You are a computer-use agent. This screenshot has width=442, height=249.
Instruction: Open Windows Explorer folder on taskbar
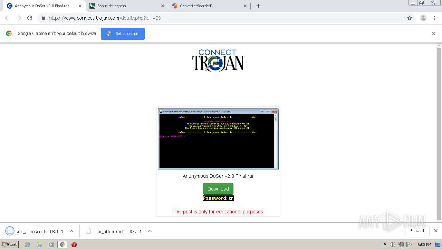[x=39, y=245]
